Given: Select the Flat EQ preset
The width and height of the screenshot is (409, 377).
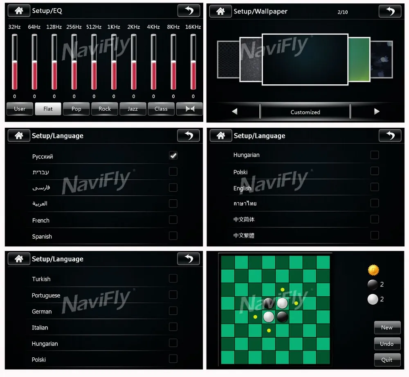Looking at the screenshot, I should pos(48,109).
